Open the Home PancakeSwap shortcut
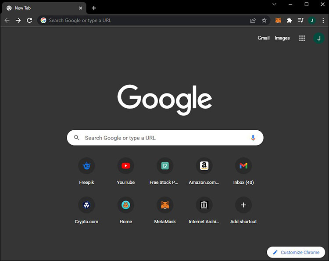Viewport: 329px width, 261px height. 126,211
